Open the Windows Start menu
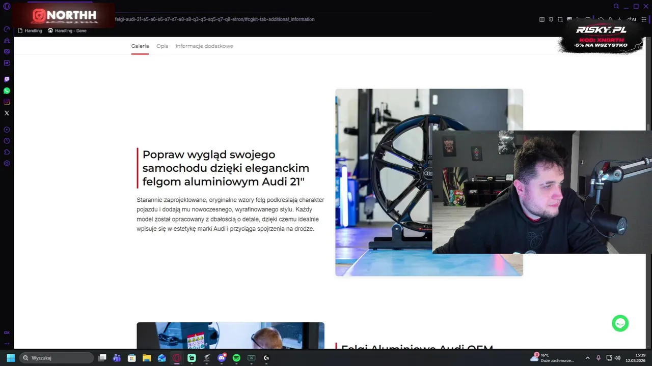The width and height of the screenshot is (652, 366). pyautogui.click(x=11, y=358)
